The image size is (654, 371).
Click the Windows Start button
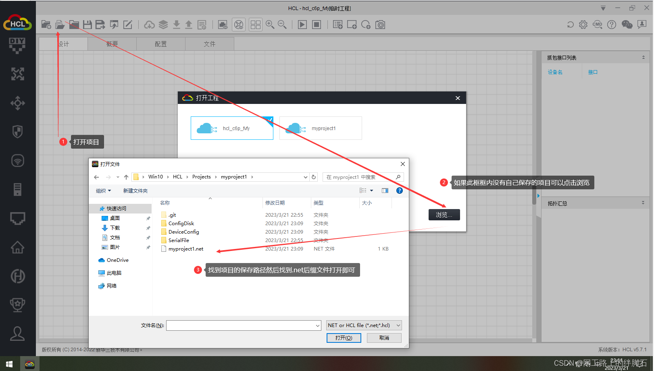click(x=9, y=364)
